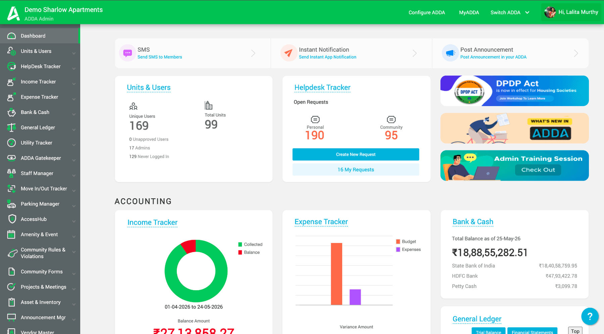Click the Staff Manager people icon

click(11, 173)
